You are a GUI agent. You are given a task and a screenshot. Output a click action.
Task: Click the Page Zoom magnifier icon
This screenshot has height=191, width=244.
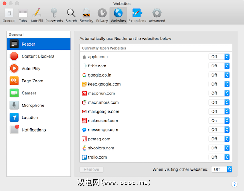point(14,81)
